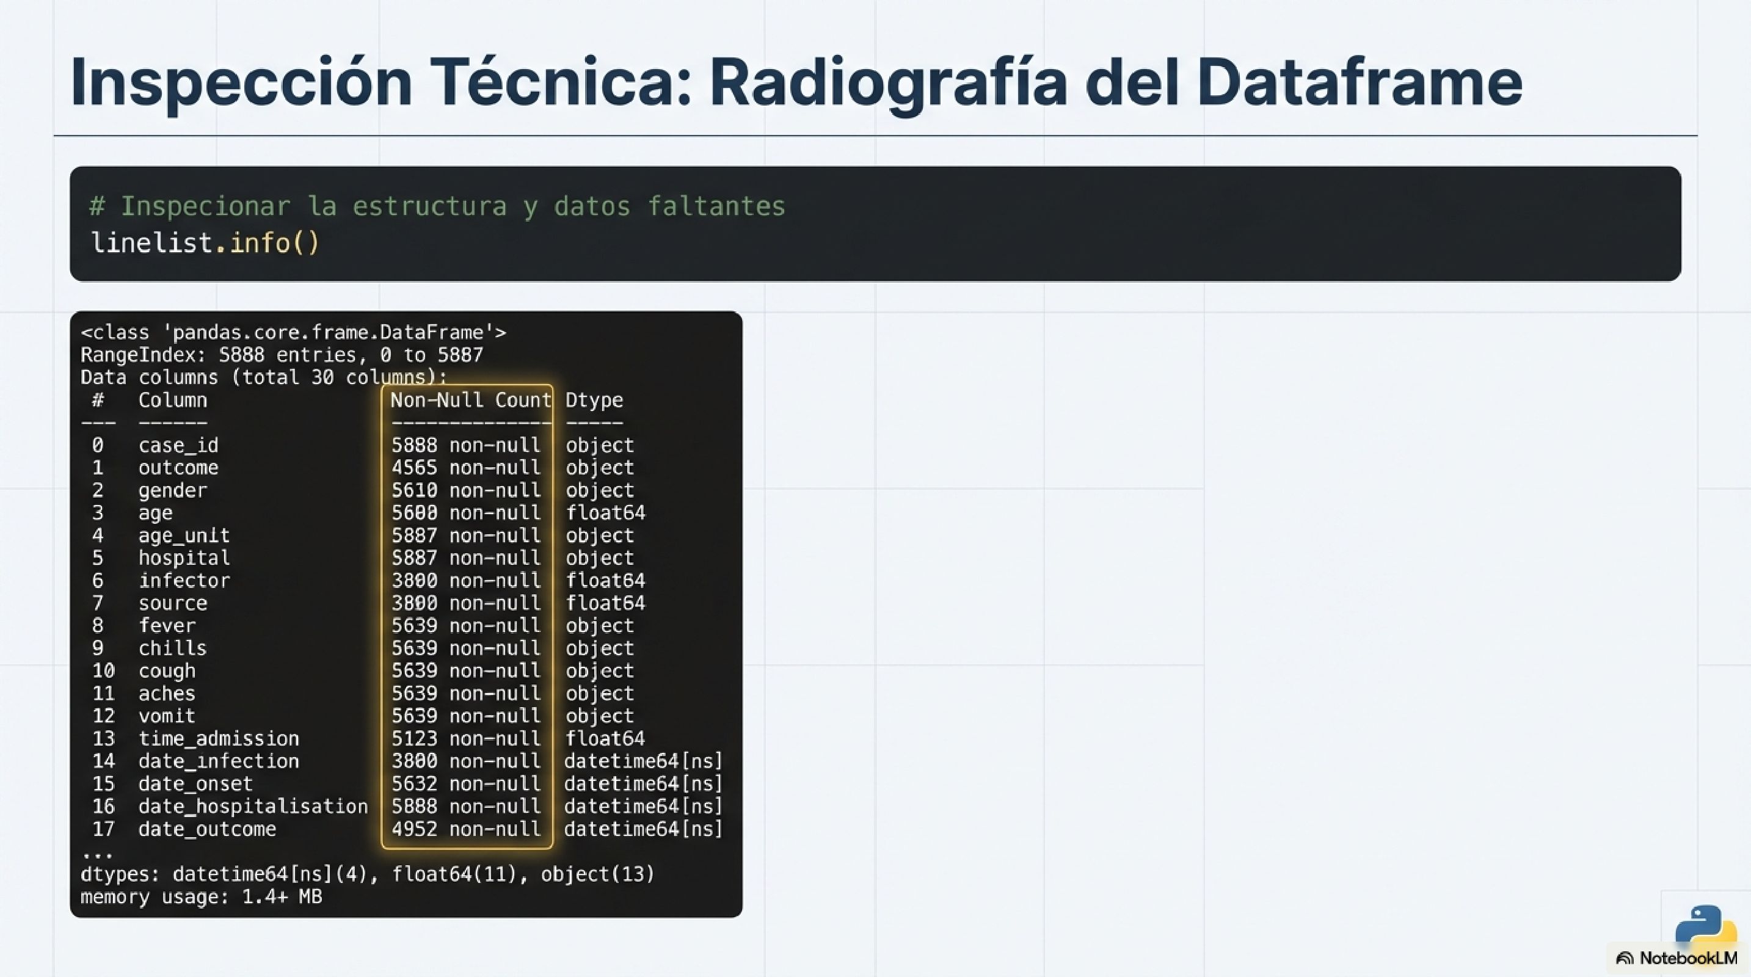Click the dtypes summary line
The image size is (1751, 977).
(x=367, y=874)
